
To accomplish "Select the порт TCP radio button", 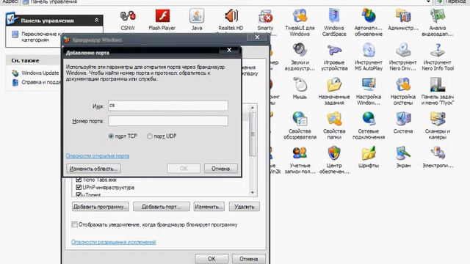I will pos(111,136).
